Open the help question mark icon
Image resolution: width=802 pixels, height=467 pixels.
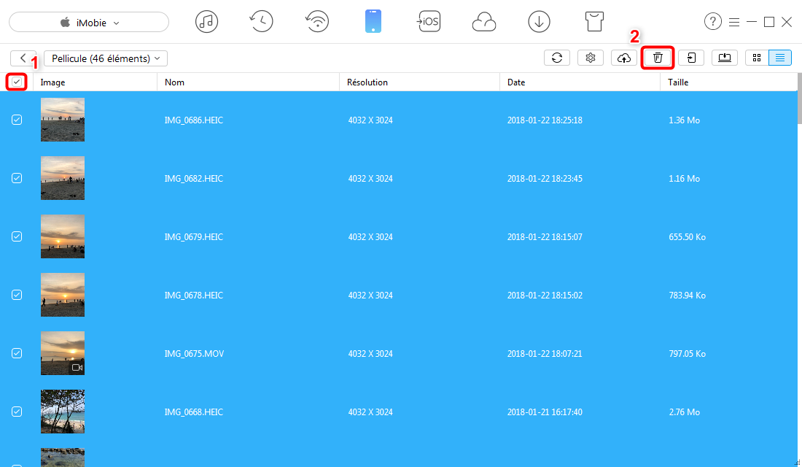coord(712,21)
